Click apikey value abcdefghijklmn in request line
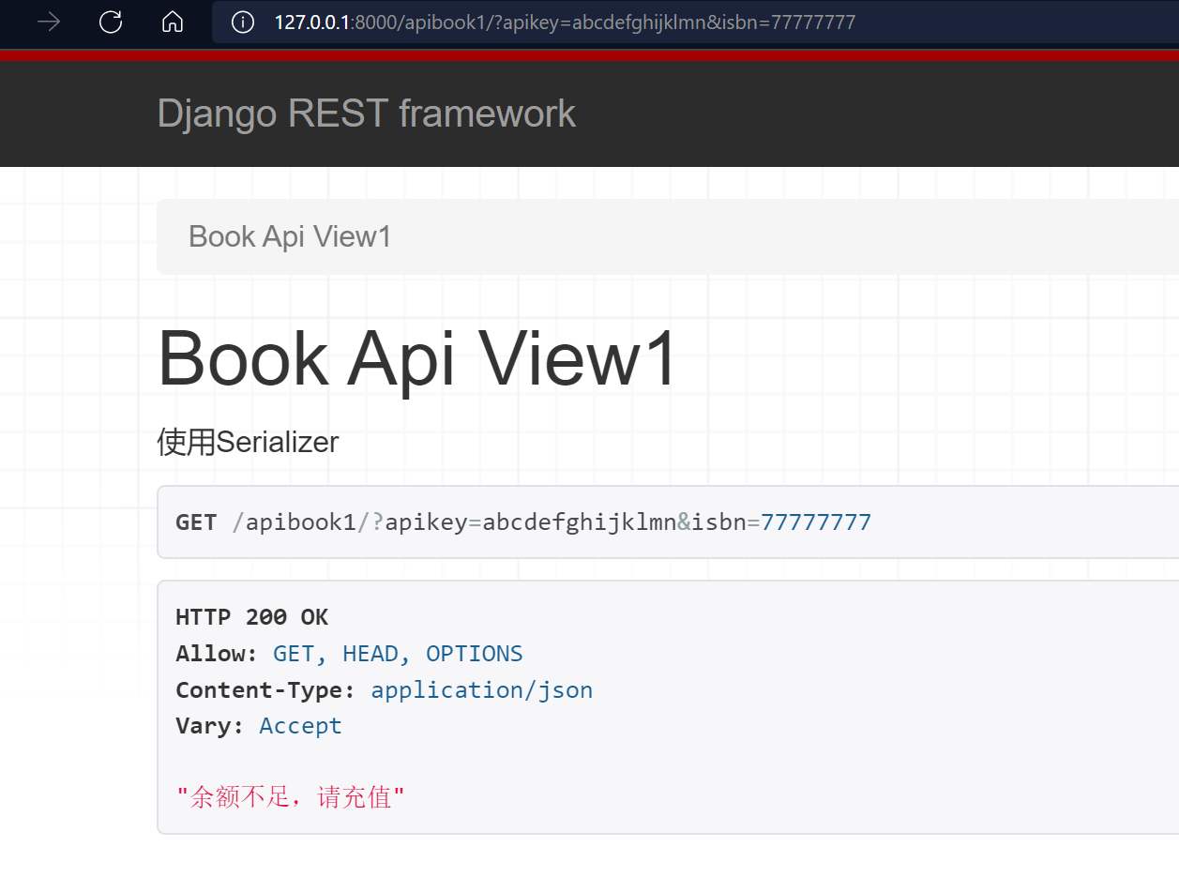1179x877 pixels. [579, 522]
